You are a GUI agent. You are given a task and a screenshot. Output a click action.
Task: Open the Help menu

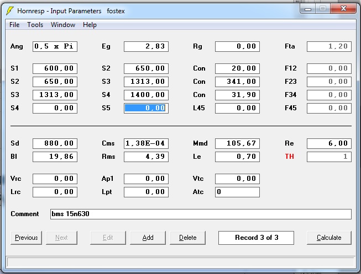coord(90,25)
